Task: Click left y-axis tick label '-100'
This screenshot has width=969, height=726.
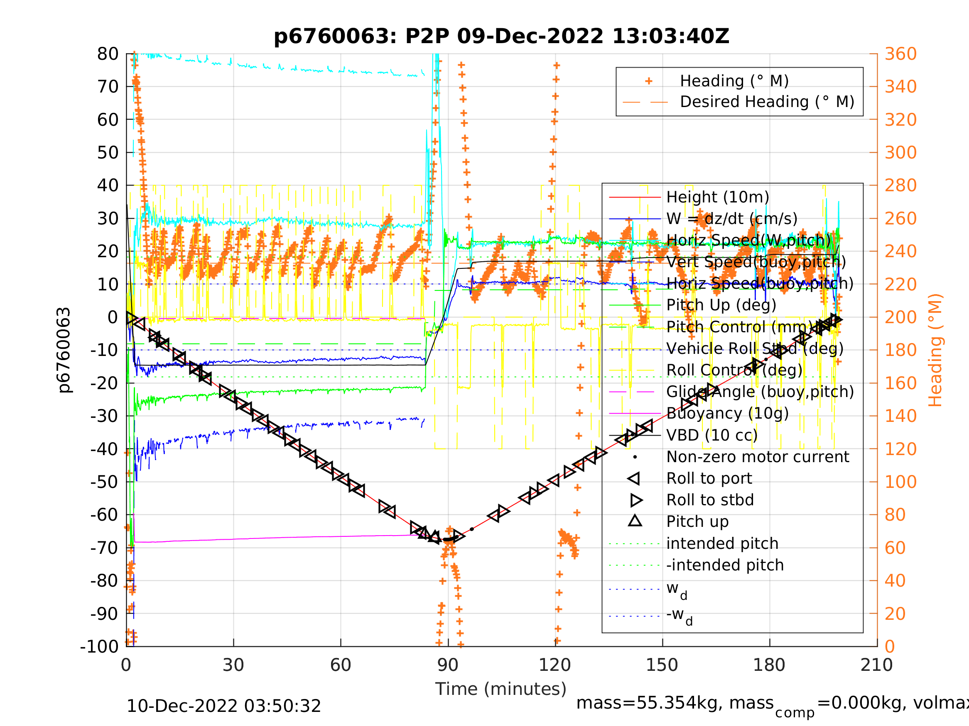Action: tap(99, 646)
